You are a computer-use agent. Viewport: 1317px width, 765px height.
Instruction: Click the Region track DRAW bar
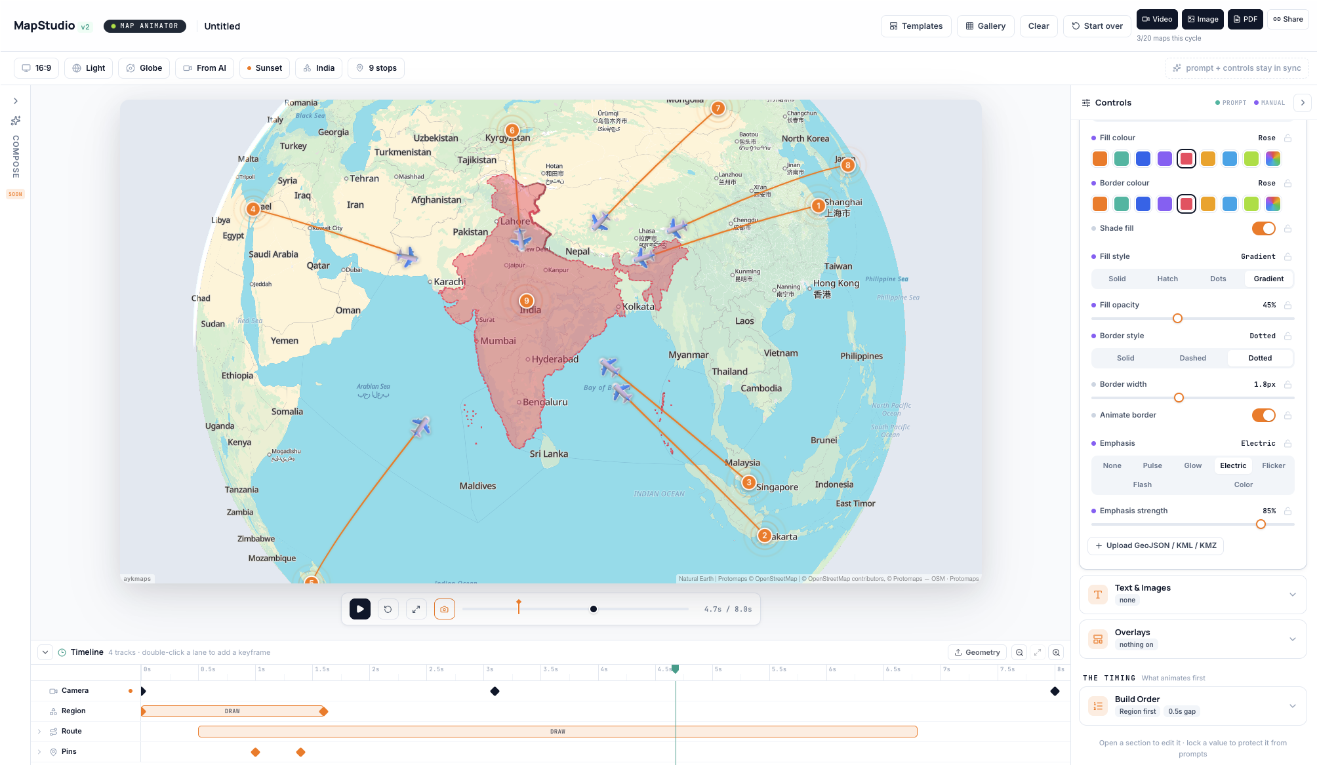pos(233,711)
